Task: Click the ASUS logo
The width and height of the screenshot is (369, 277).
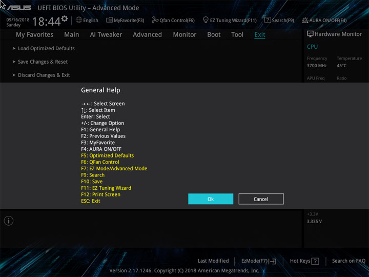Action: [x=19, y=8]
